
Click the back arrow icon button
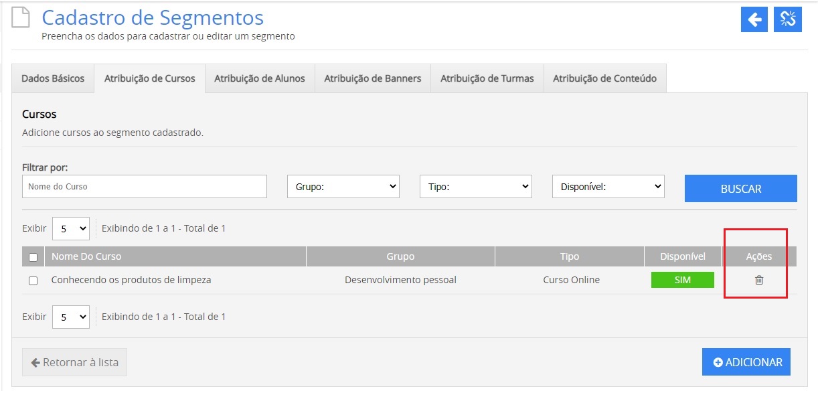coord(754,19)
